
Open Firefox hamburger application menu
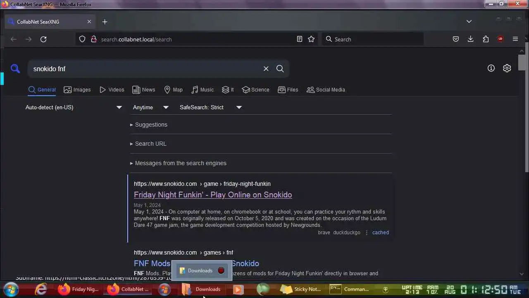(x=515, y=39)
